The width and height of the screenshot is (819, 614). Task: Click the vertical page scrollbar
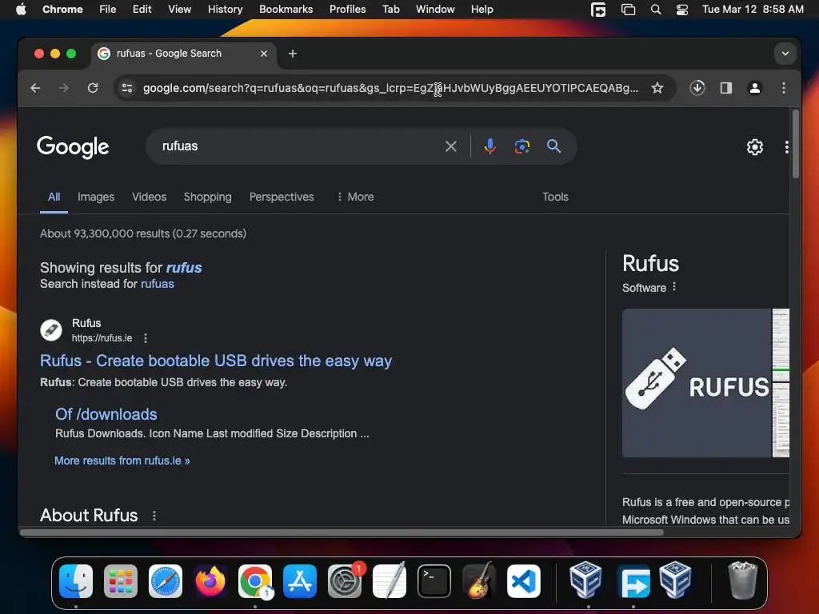coord(796,144)
